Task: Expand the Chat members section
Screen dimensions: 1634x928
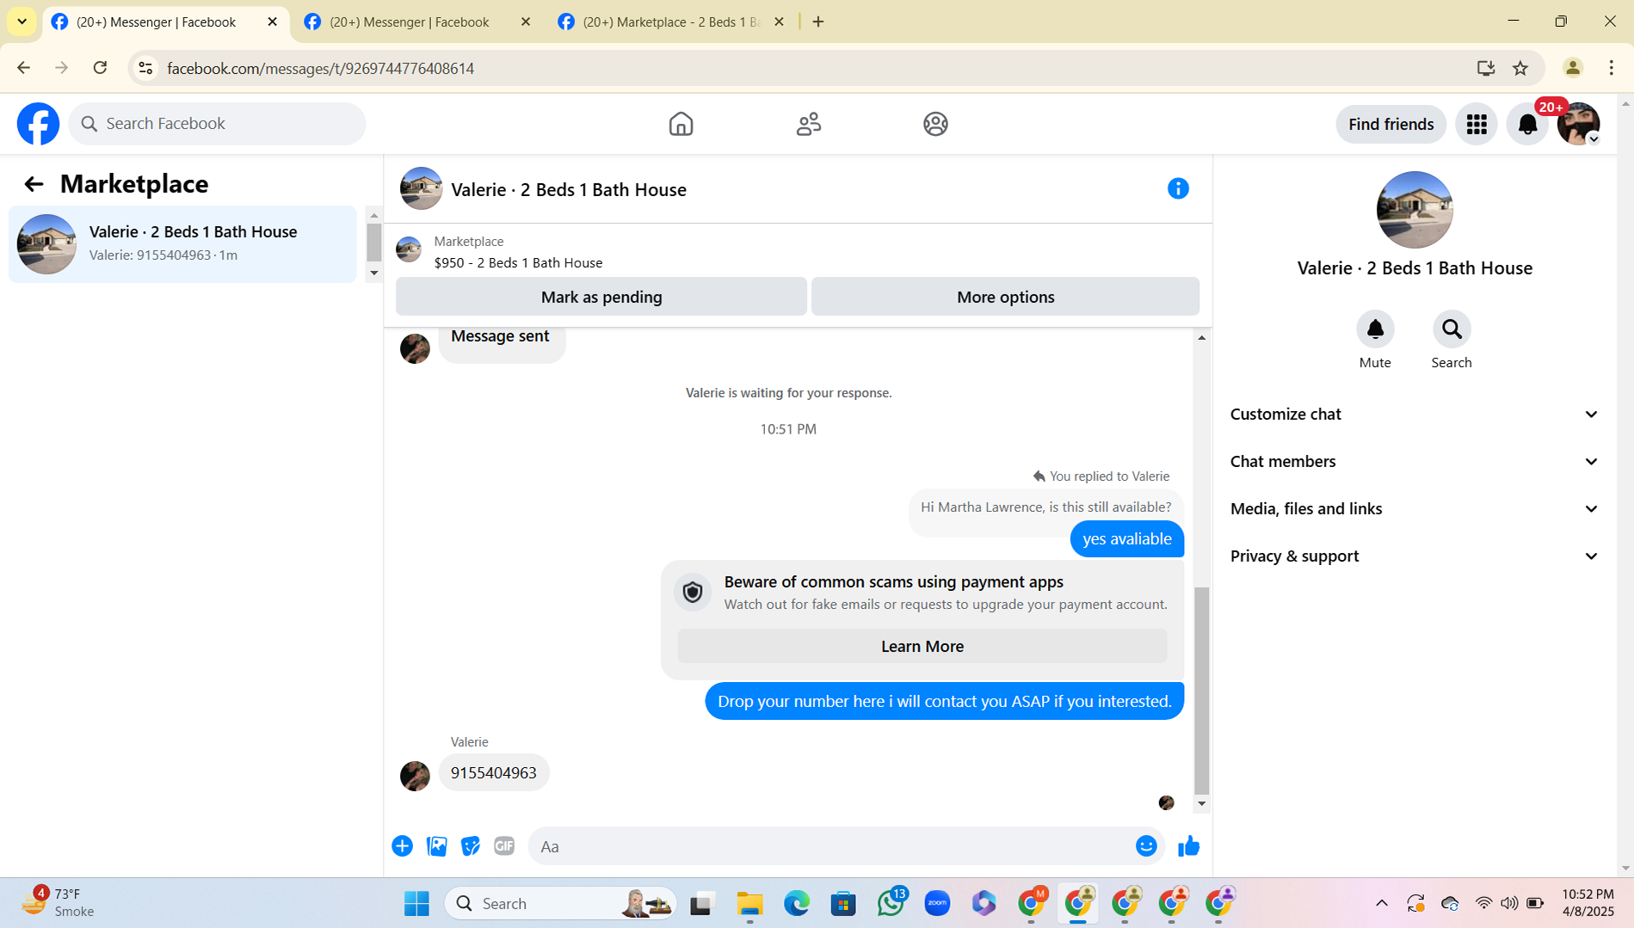Action: click(1414, 461)
